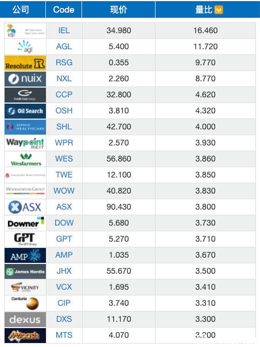Click the Code column header

64,10
